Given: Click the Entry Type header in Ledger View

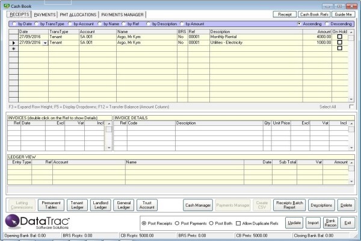Looking at the screenshot, I should pyautogui.click(x=20, y=162).
